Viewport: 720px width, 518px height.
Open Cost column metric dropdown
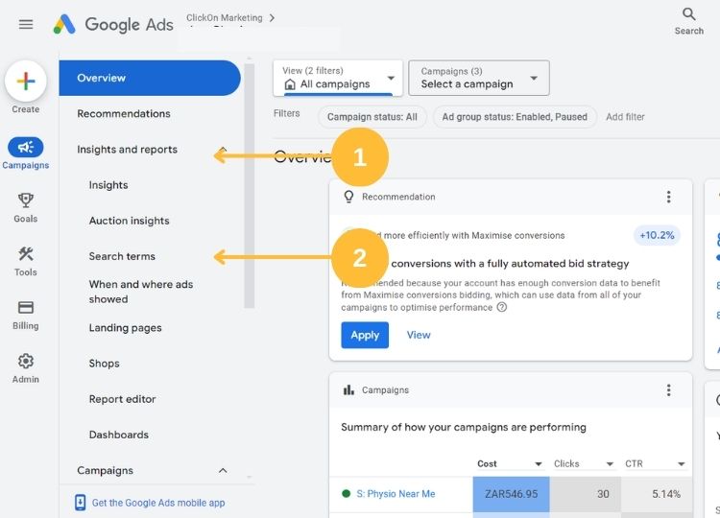coord(539,464)
